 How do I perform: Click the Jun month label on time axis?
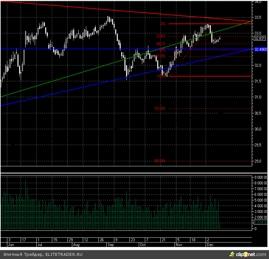pos(11,245)
